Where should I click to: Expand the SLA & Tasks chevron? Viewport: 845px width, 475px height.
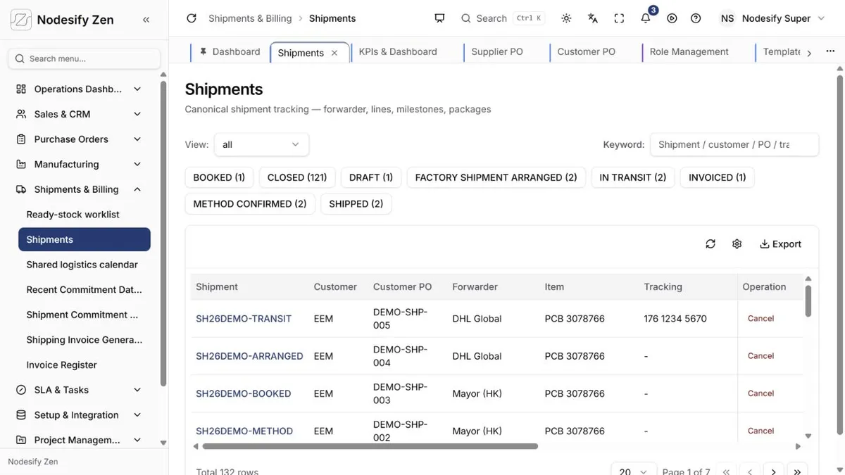pos(137,390)
